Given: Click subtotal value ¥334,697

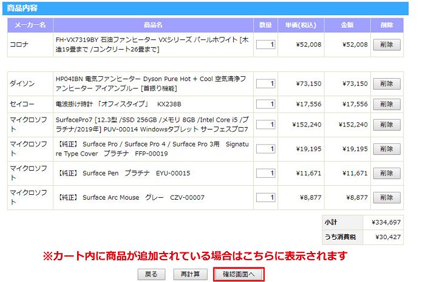Looking at the screenshot, I should pyautogui.click(x=386, y=222).
